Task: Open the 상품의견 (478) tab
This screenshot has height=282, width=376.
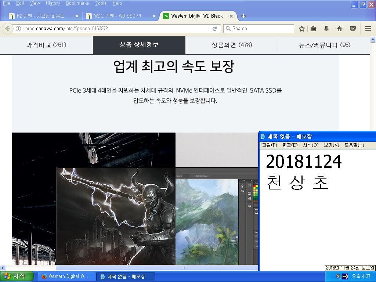Action: [x=232, y=45]
